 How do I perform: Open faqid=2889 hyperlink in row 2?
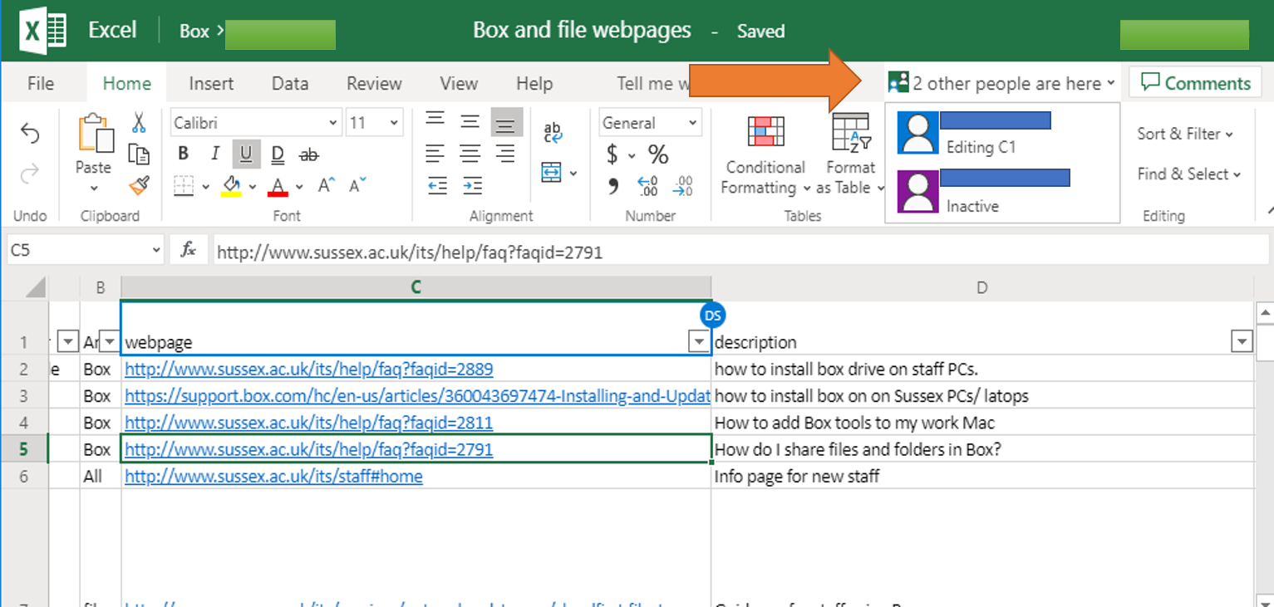(x=308, y=370)
